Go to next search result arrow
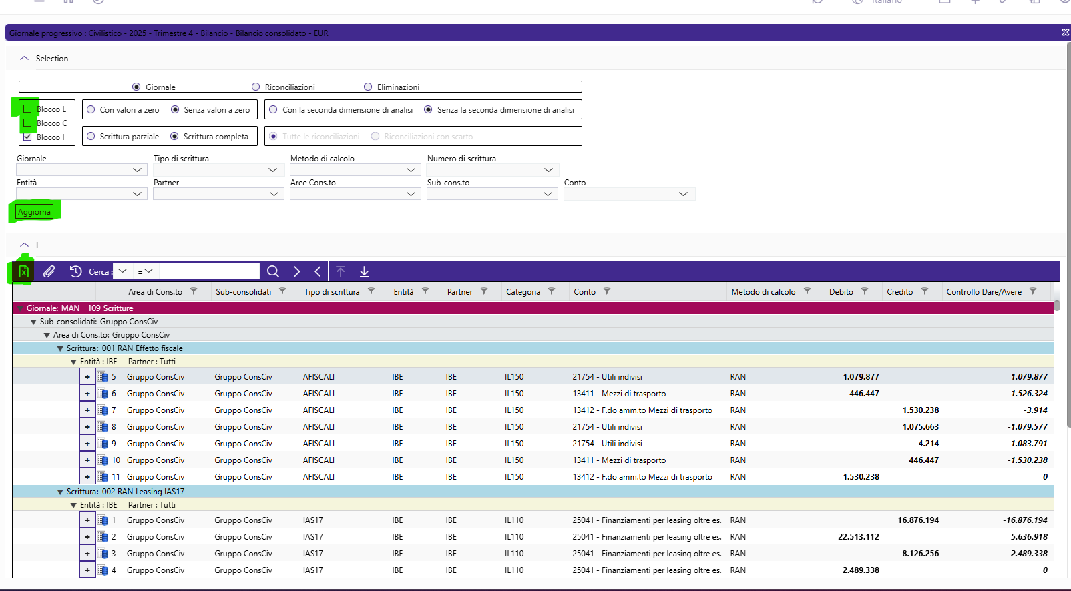Image resolution: width=1071 pixels, height=591 pixels. [296, 271]
